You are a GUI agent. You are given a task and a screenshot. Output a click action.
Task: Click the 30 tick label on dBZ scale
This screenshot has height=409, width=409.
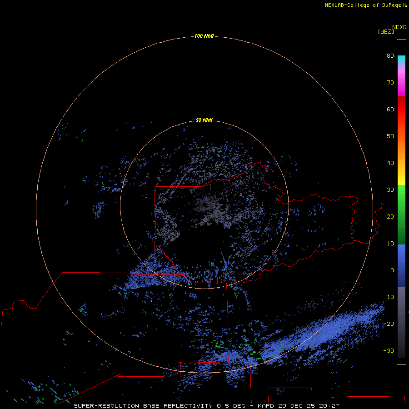pyautogui.click(x=390, y=190)
